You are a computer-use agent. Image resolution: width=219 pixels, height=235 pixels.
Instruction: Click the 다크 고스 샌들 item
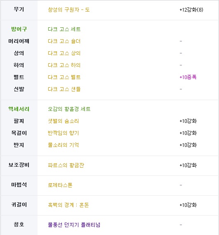pos(64,89)
